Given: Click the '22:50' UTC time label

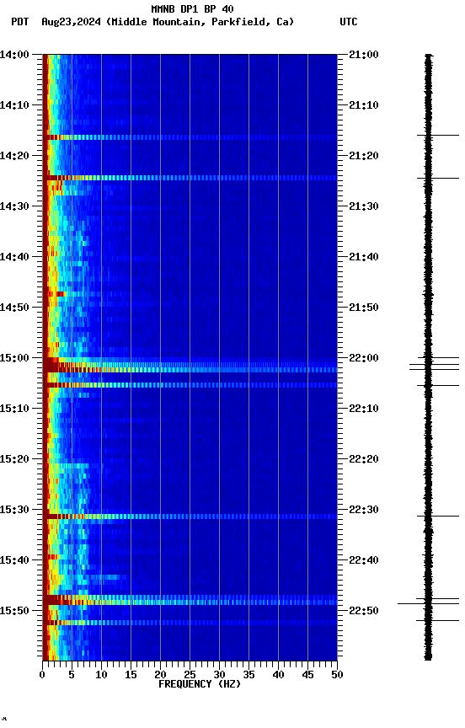Looking at the screenshot, I should coord(364,611).
